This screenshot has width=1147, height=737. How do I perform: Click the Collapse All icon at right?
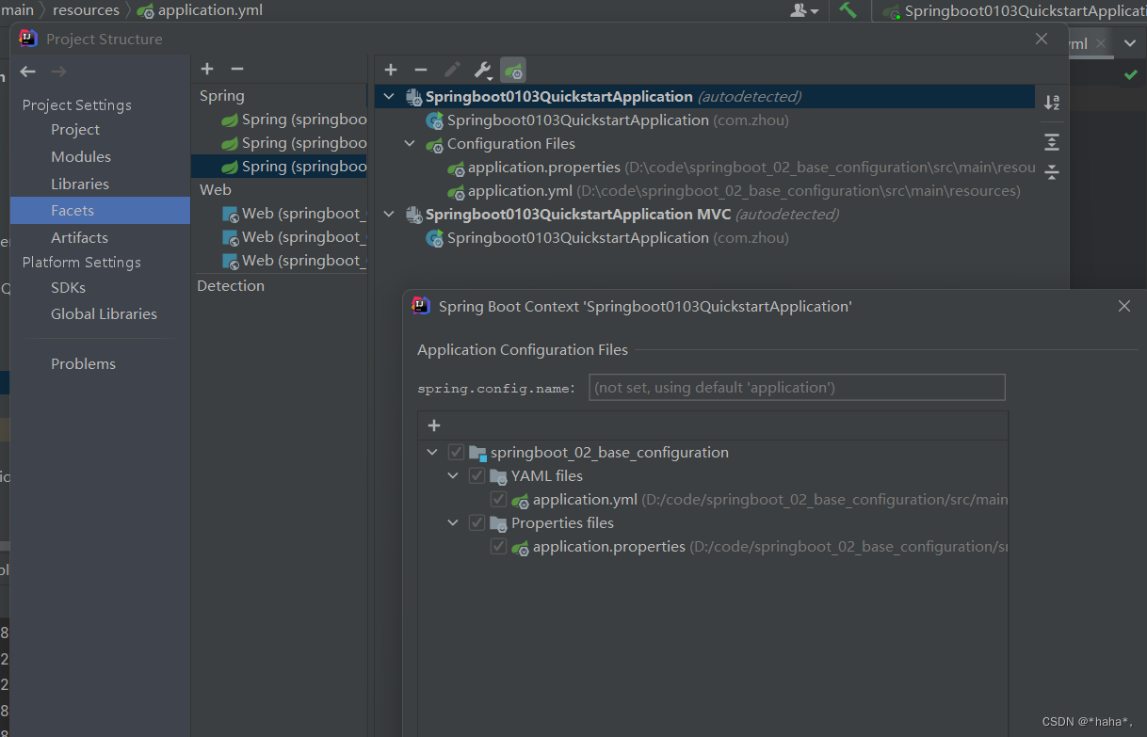click(1052, 172)
